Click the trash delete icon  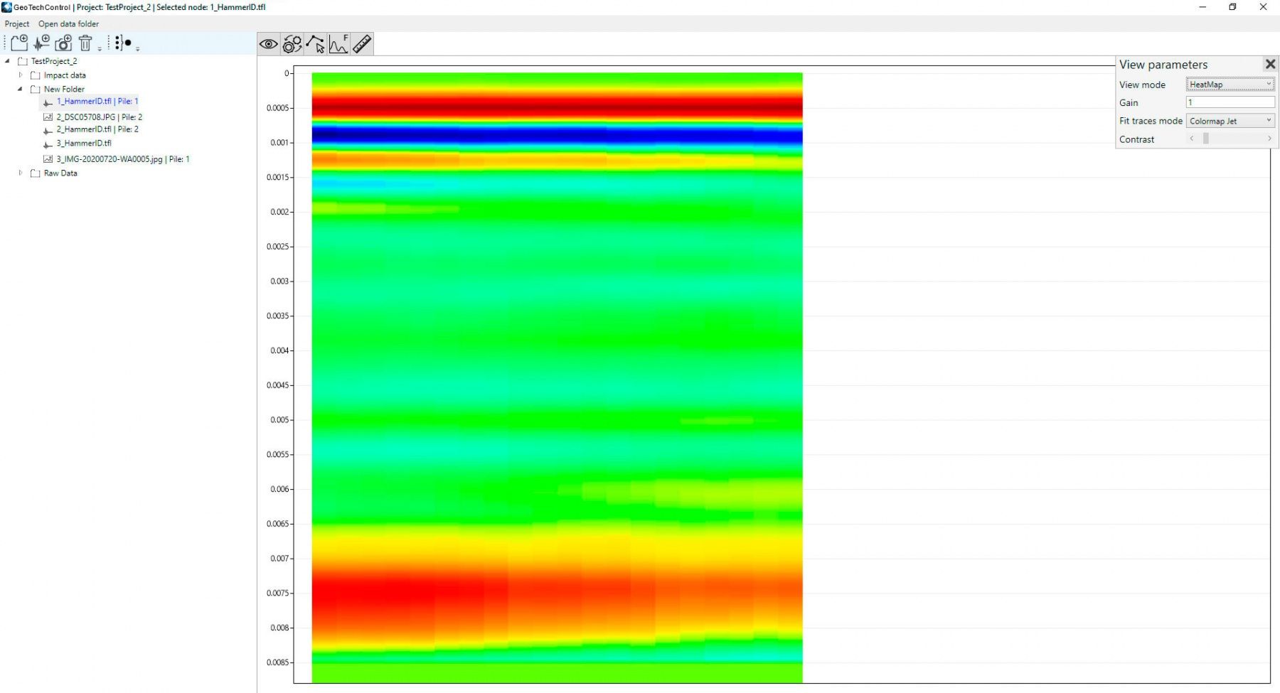pyautogui.click(x=85, y=43)
